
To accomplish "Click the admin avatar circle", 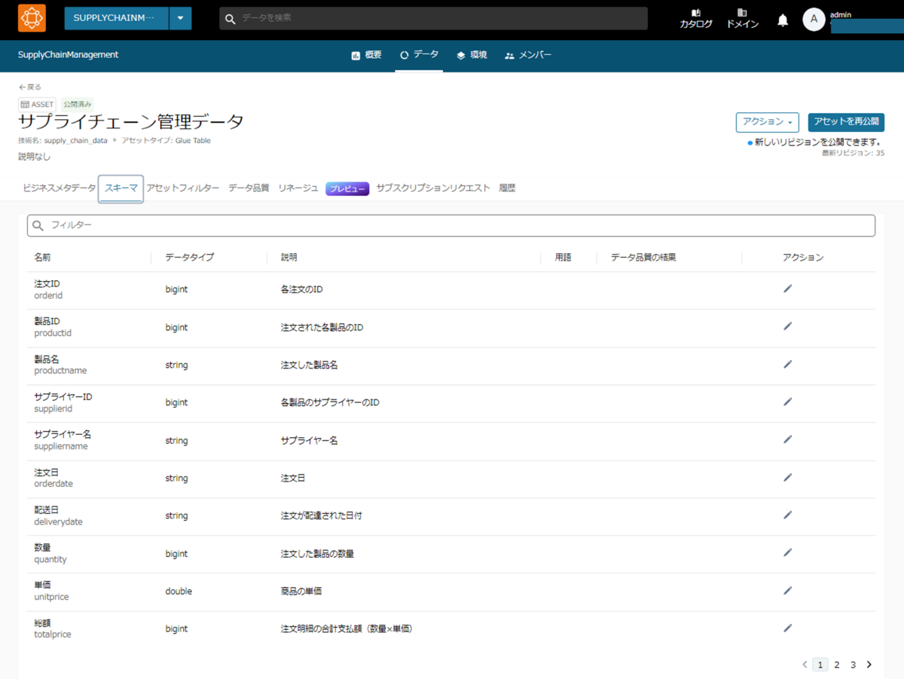I will pos(814,20).
